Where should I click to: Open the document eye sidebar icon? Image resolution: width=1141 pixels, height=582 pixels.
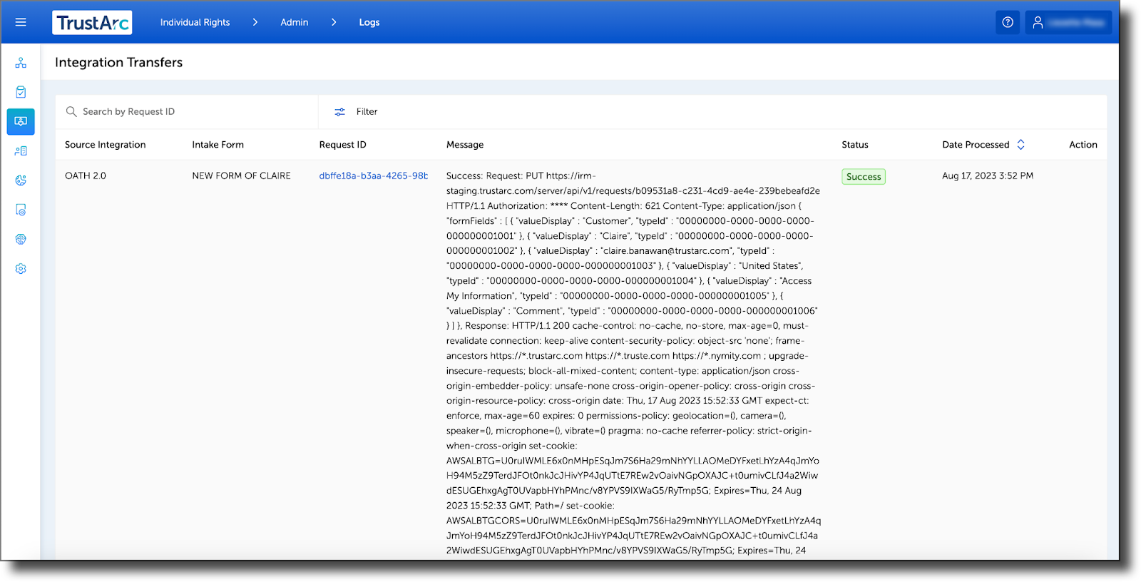pos(21,210)
